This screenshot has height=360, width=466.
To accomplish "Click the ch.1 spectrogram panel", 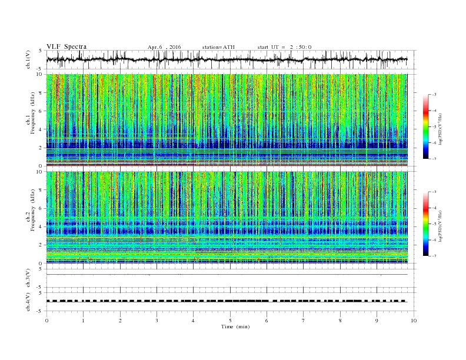I will 227,120.
